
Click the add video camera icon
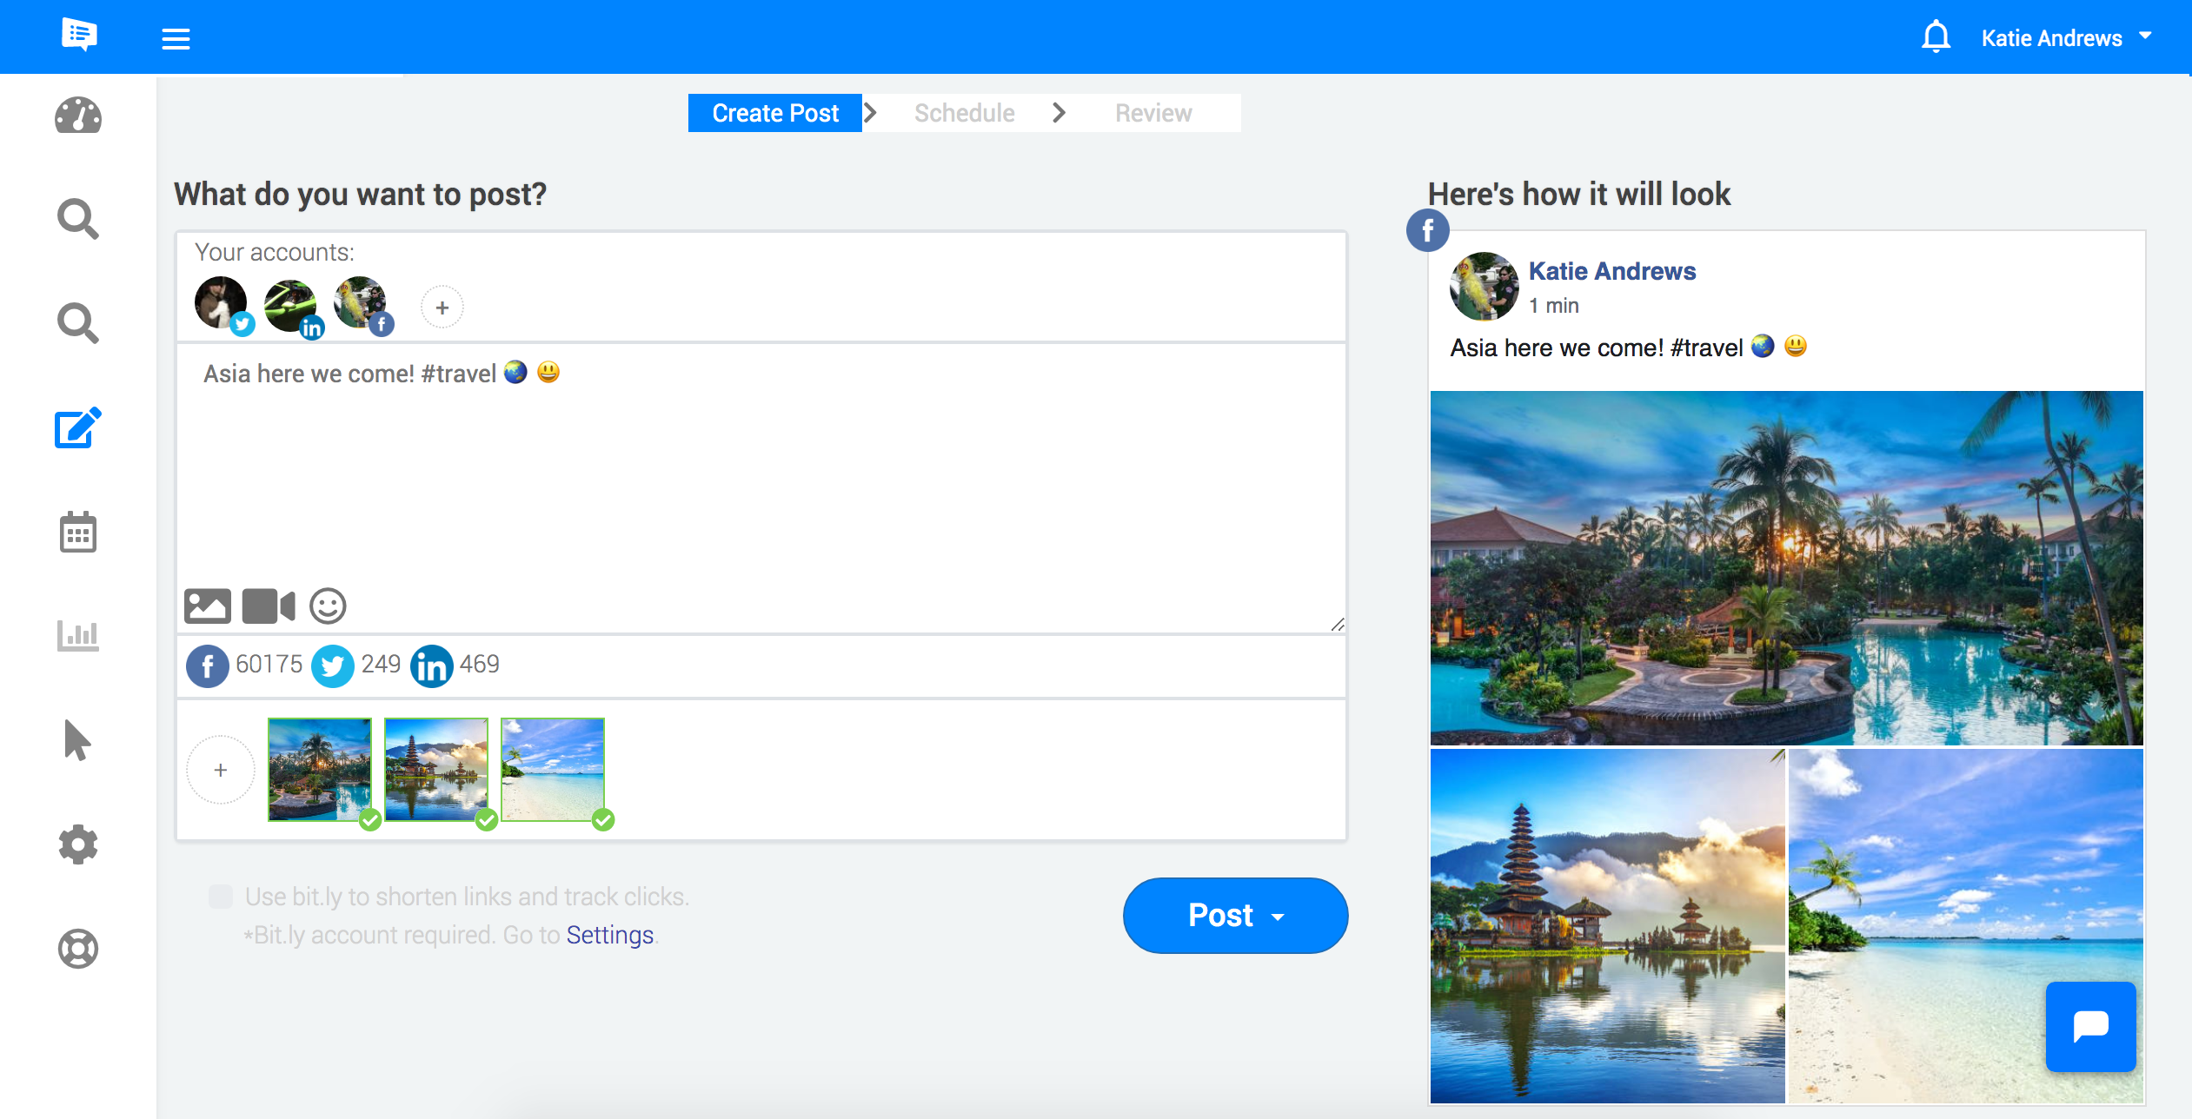(268, 606)
